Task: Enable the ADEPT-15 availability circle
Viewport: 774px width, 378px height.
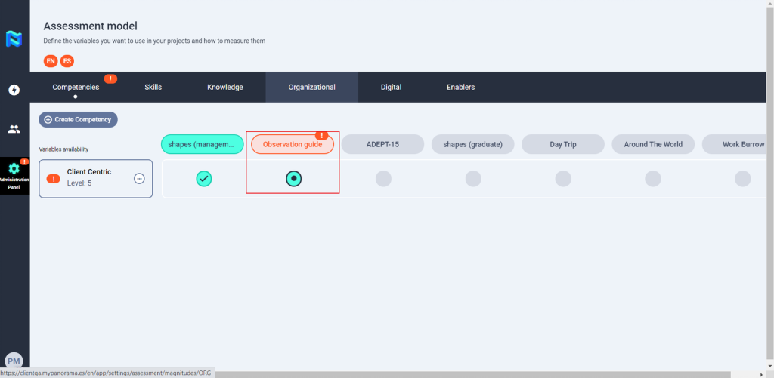Action: coord(383,179)
